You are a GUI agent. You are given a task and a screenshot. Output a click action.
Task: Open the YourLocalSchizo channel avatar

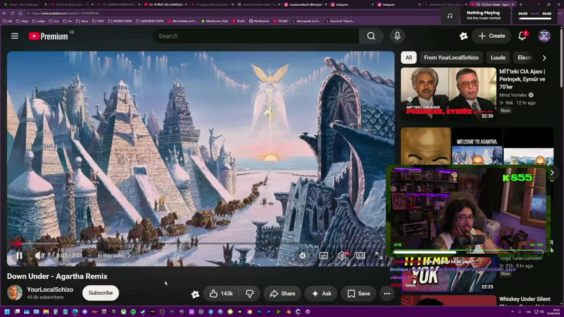point(15,293)
